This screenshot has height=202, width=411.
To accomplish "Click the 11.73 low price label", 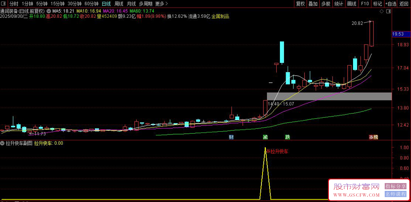I will point(40,134).
